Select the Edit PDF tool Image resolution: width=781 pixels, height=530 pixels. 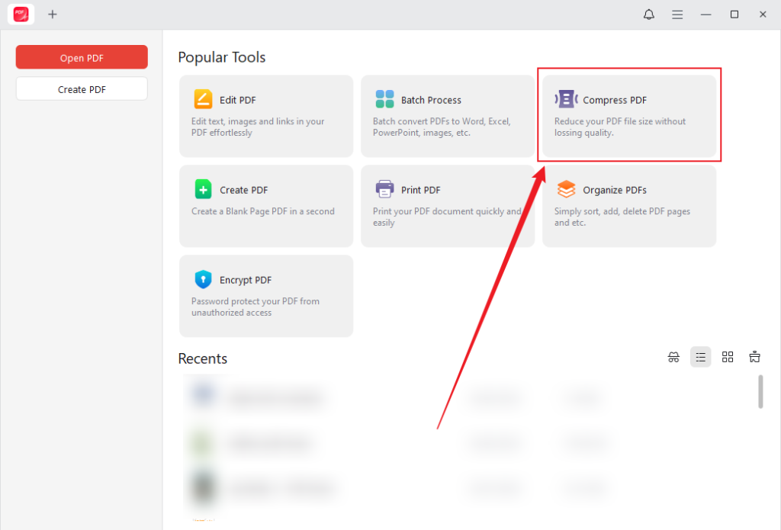click(265, 114)
